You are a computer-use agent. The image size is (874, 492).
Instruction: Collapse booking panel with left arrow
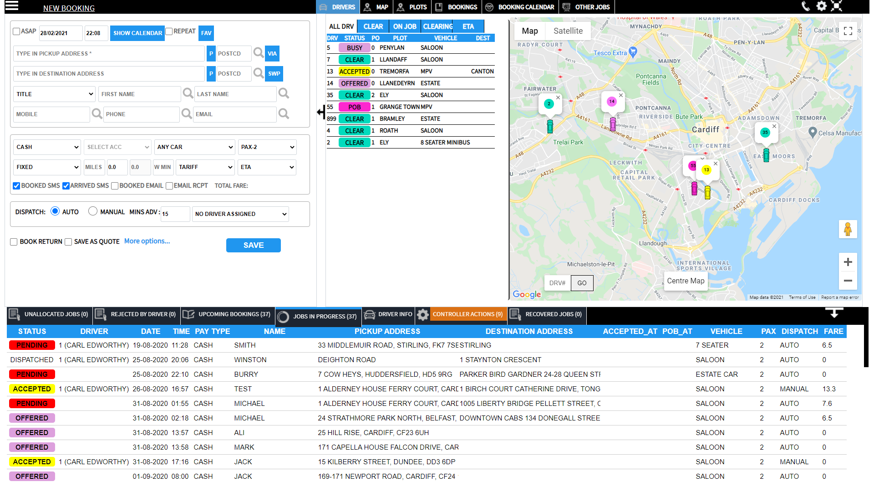click(321, 112)
